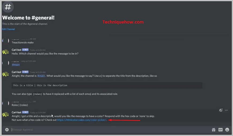233x136 pixels.
Task: Click the user avatar beside 'Roles | {roles}'
Action: tap(6, 103)
